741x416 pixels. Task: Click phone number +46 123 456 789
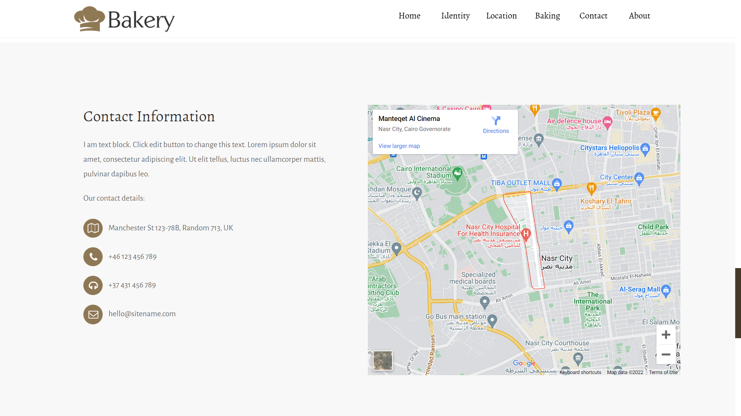click(132, 257)
